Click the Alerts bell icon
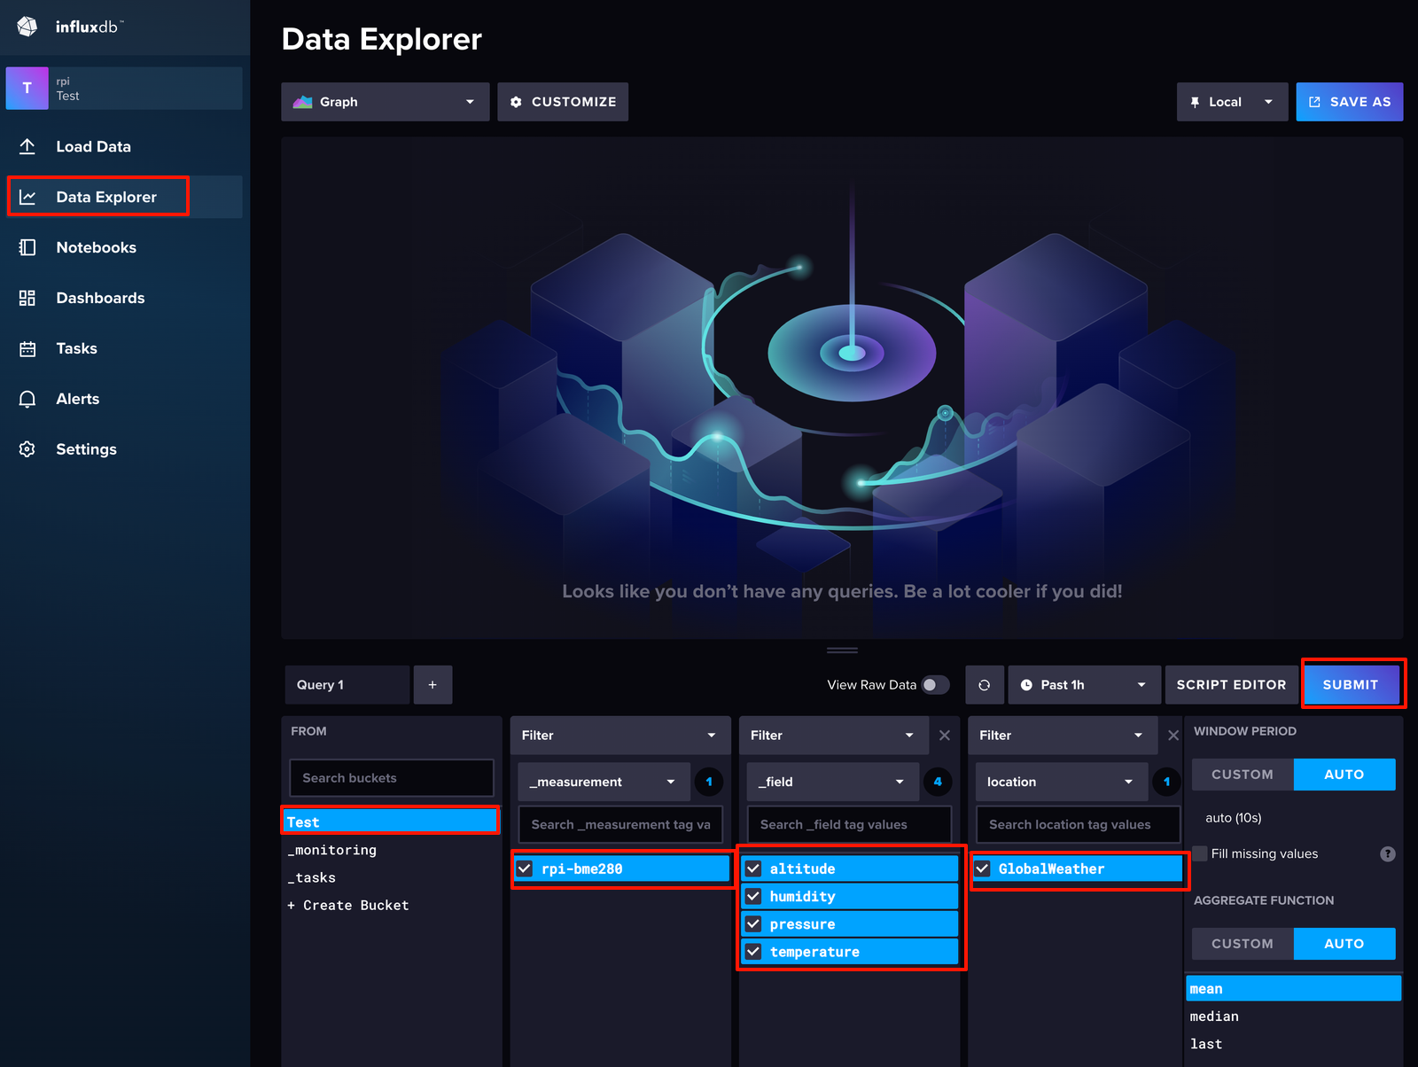 click(27, 399)
